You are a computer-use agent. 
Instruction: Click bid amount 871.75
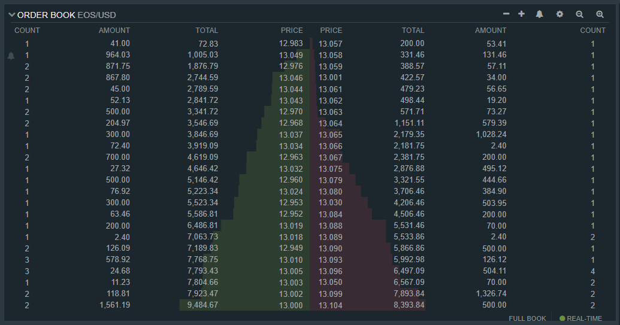point(118,66)
